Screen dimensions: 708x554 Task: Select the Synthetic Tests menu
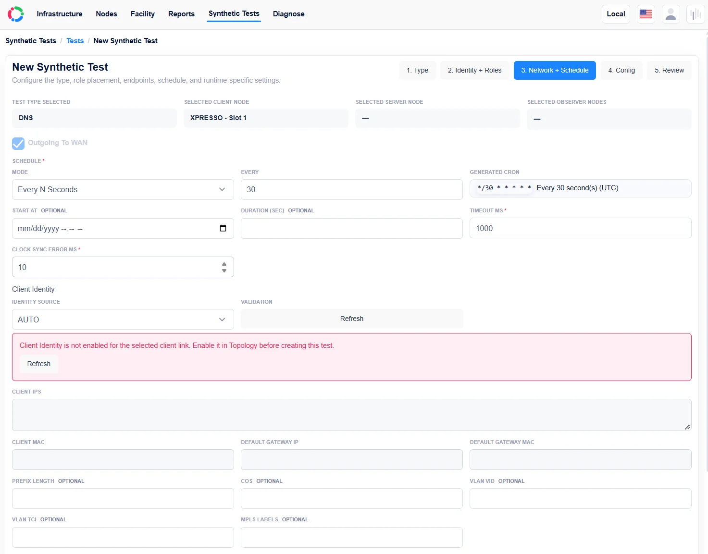click(x=234, y=13)
